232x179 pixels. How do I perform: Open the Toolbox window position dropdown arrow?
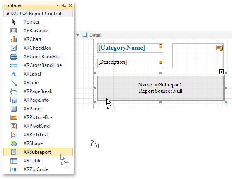click(x=58, y=5)
